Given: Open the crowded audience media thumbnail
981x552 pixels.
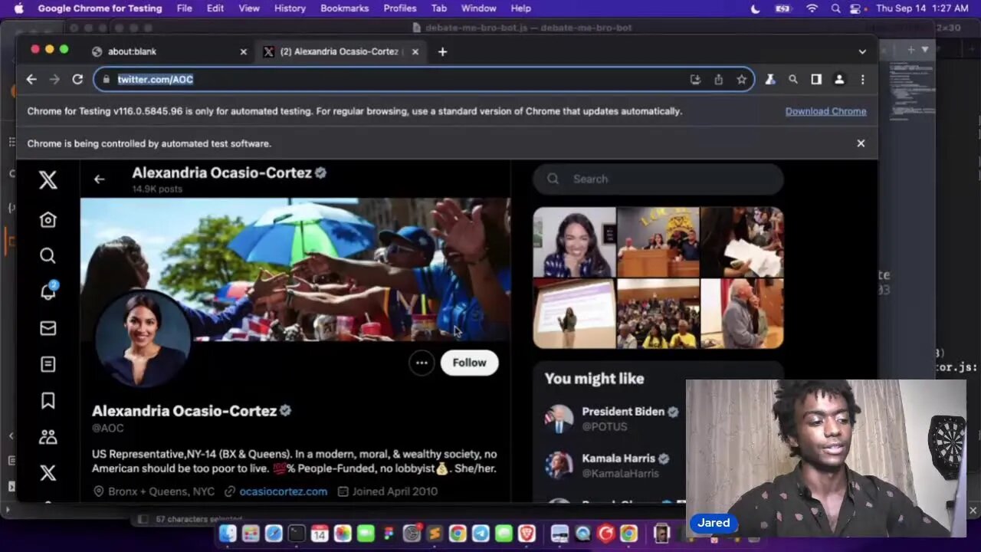Looking at the screenshot, I should pos(658,314).
